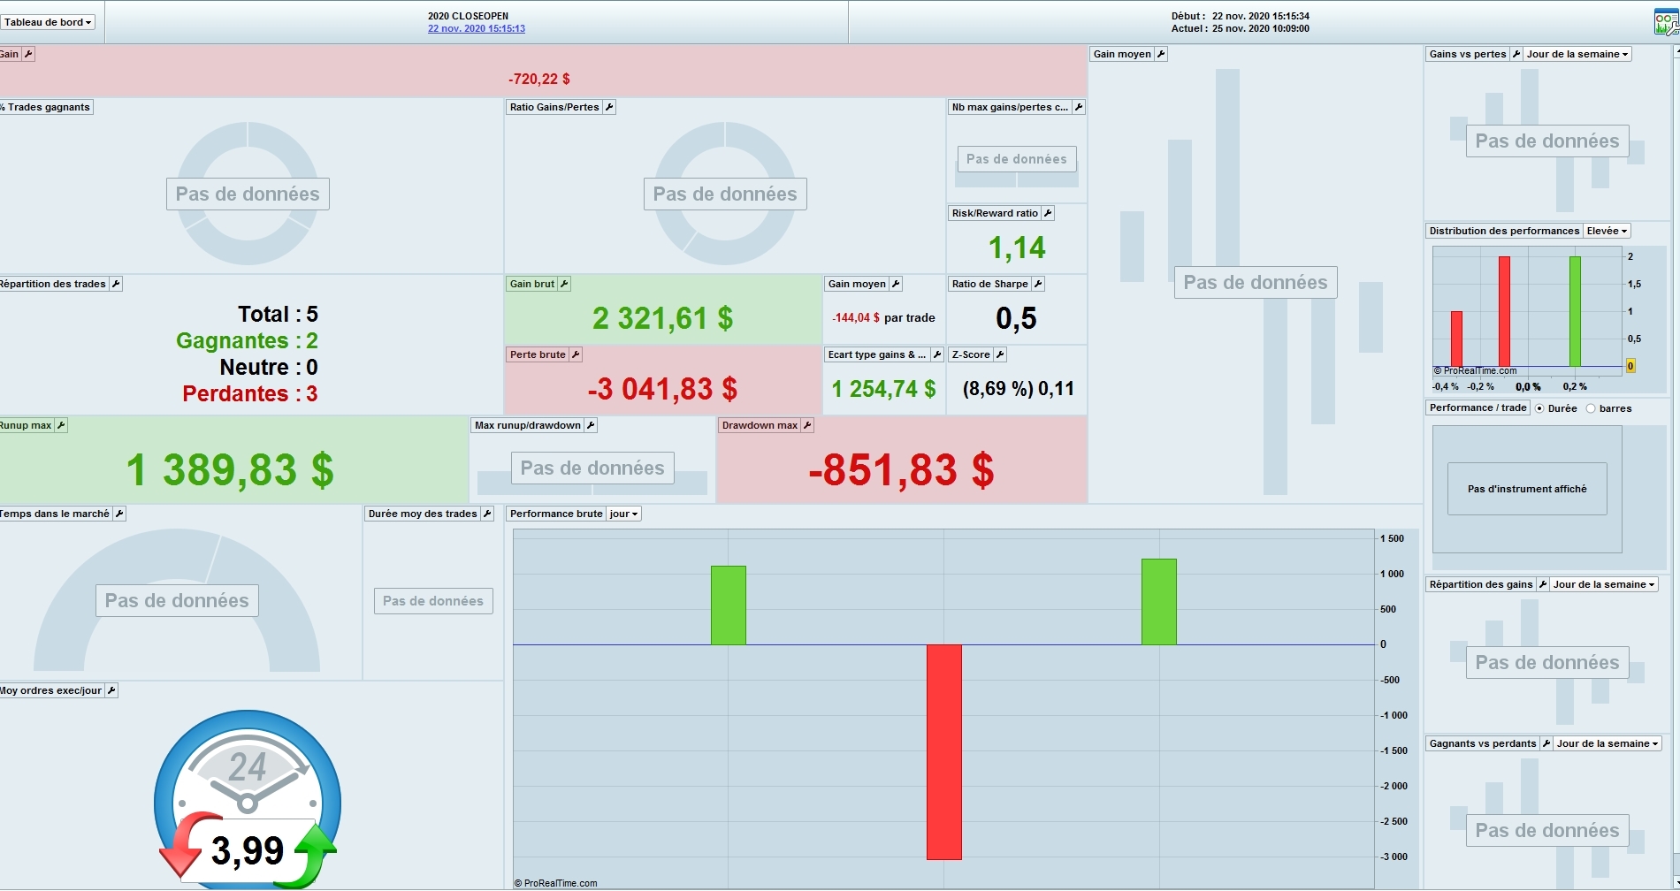Open the Performance brute jour dropdown

[x=623, y=514]
